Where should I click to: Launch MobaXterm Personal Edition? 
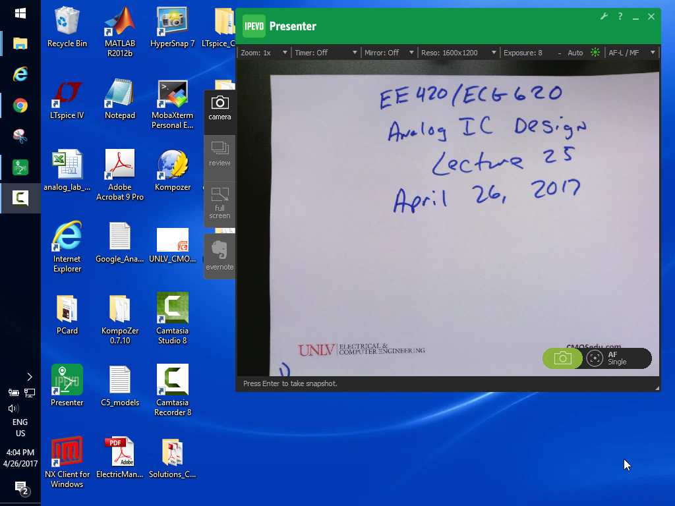(172, 103)
